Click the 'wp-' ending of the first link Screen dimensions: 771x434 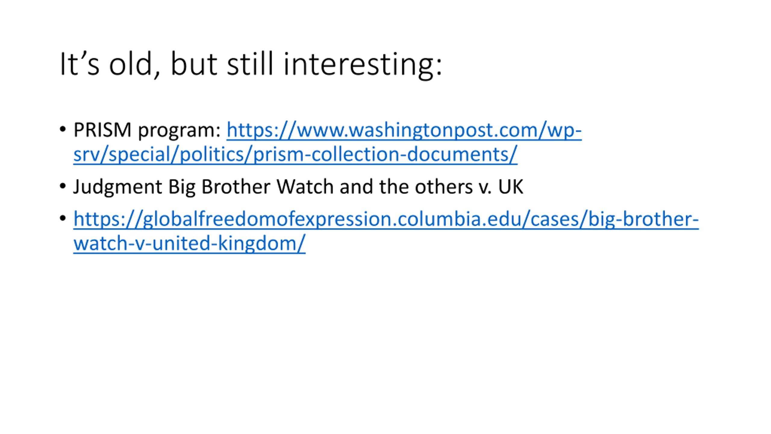tap(564, 131)
